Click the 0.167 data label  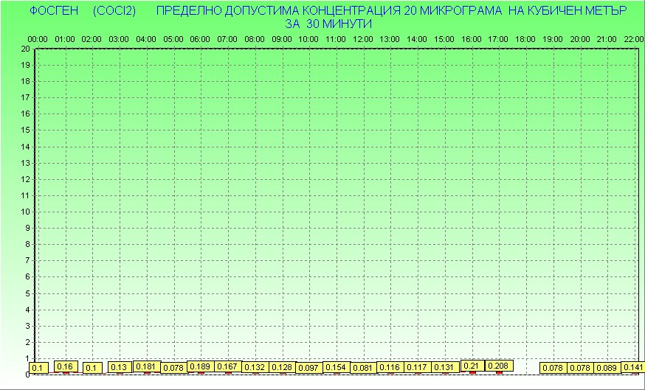pyautogui.click(x=228, y=366)
